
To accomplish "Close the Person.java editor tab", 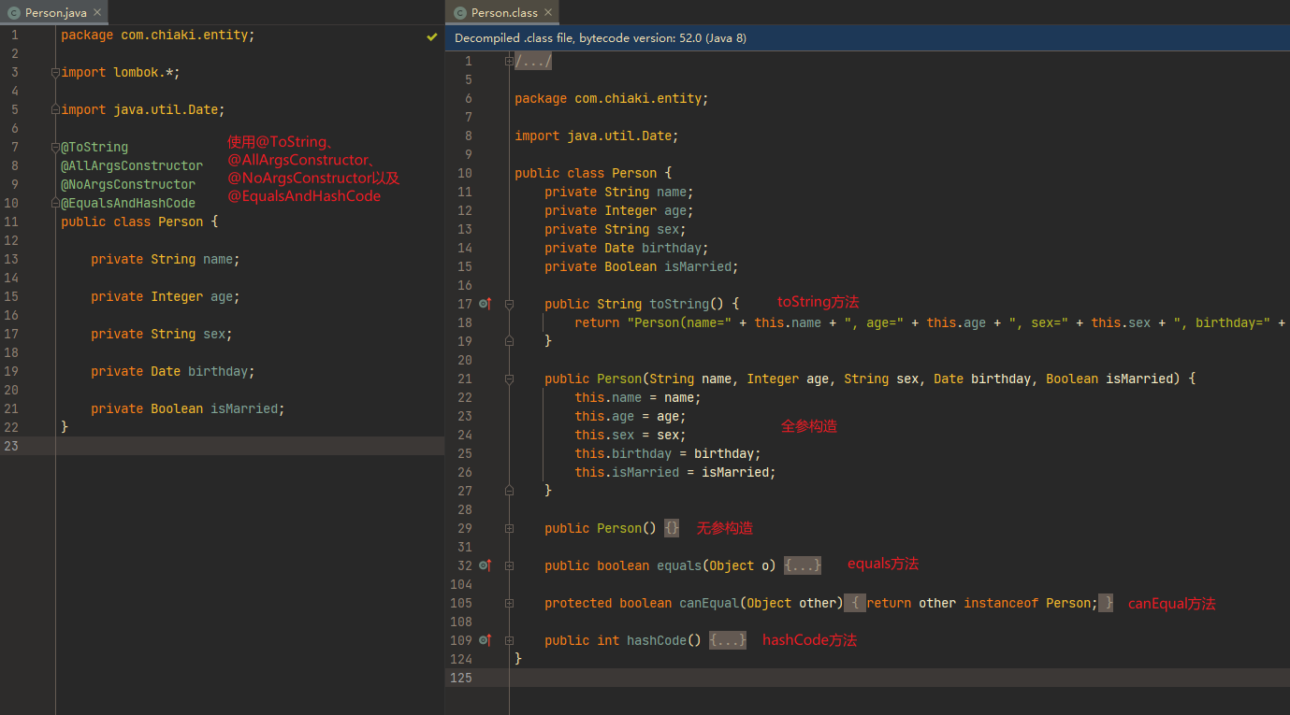I will pyautogui.click(x=98, y=13).
